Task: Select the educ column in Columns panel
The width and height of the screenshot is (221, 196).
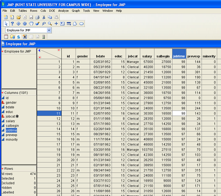Action: point(9,112)
